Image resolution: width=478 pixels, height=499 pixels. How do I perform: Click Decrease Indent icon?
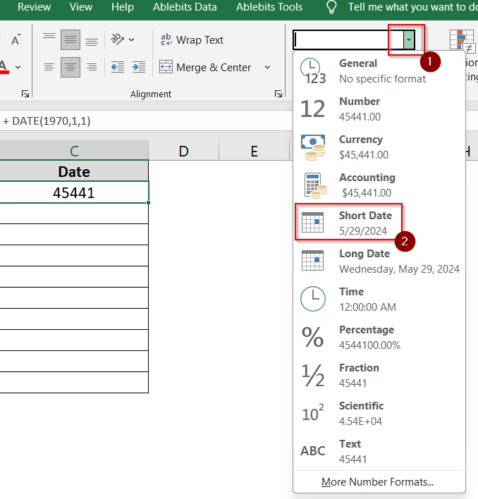[x=118, y=67]
